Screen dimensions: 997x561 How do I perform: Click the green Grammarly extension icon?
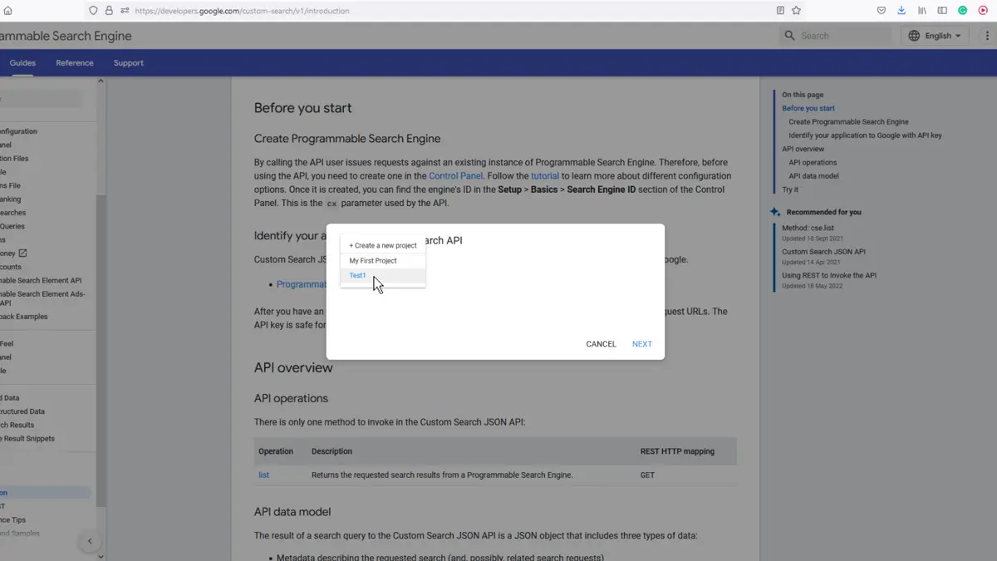coord(963,11)
